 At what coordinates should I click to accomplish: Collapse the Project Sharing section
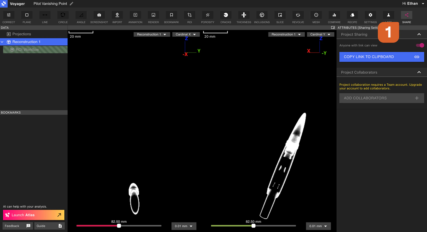coord(419,34)
